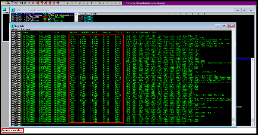Click the Log data vertical scrollbar thumb
This screenshot has width=258, height=135.
pos(233,119)
